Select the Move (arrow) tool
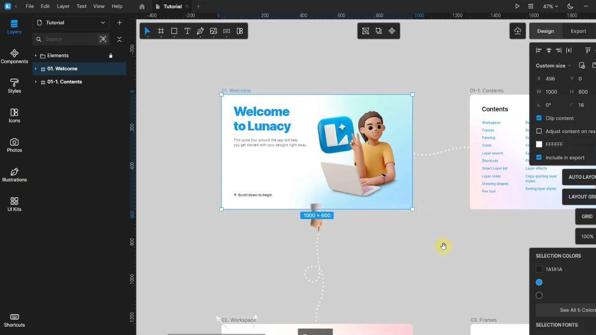Image resolution: width=596 pixels, height=335 pixels. coord(148,31)
